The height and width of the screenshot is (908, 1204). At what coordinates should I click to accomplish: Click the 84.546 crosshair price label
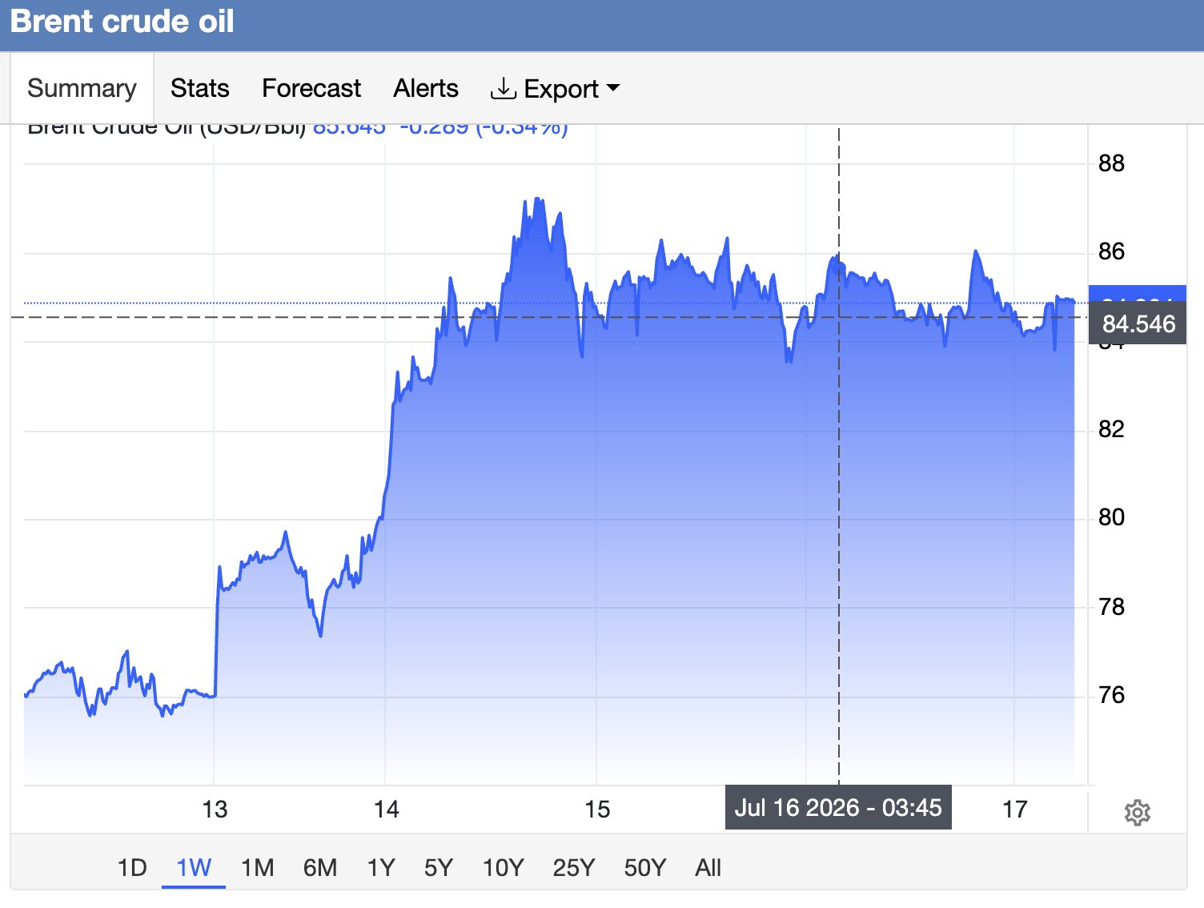pos(1138,323)
